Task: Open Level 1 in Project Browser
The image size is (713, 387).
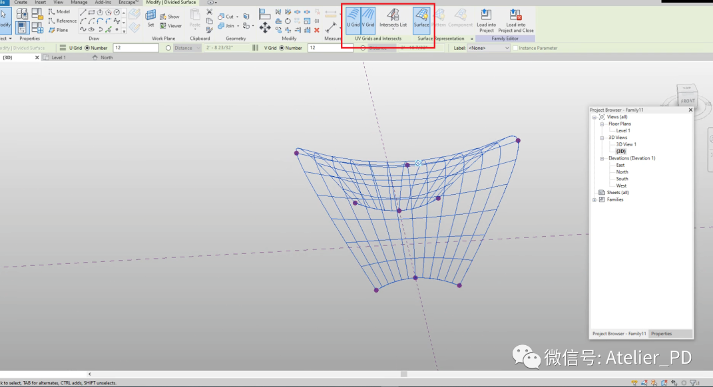Action: pos(623,131)
